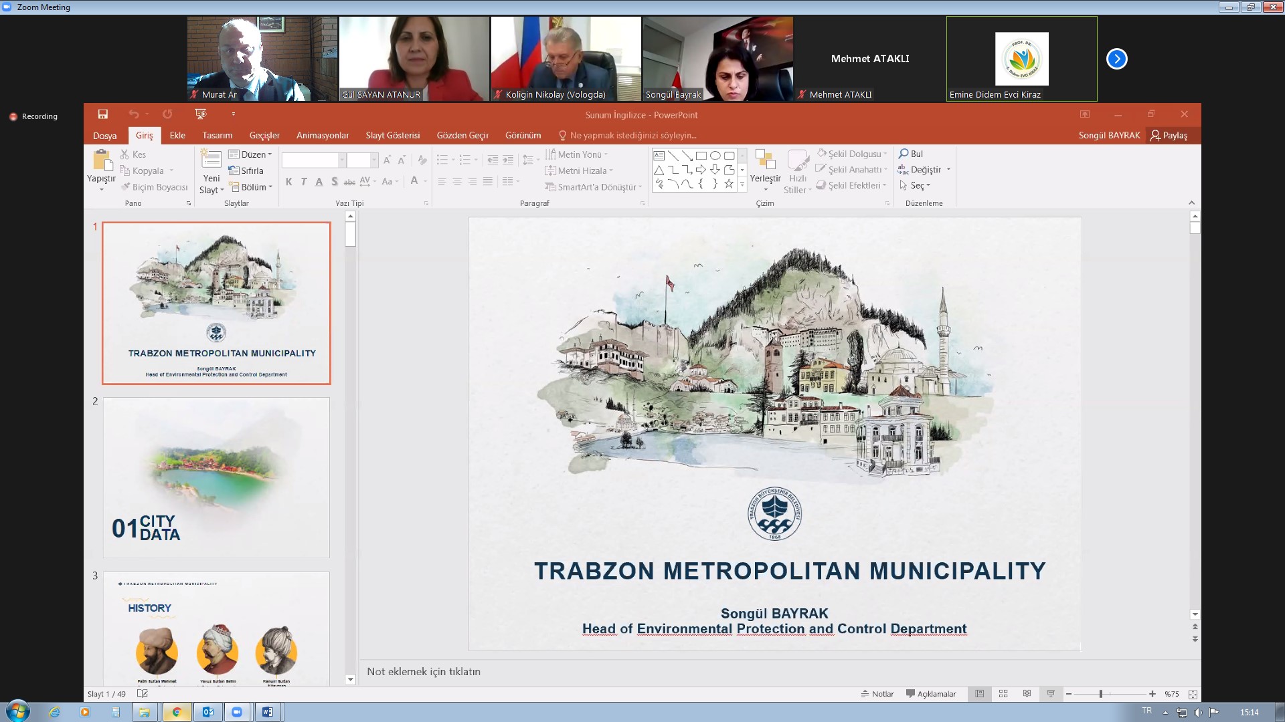This screenshot has height=722, width=1285.
Task: Decrease font size with the smaller A icon
Action: pos(402,160)
